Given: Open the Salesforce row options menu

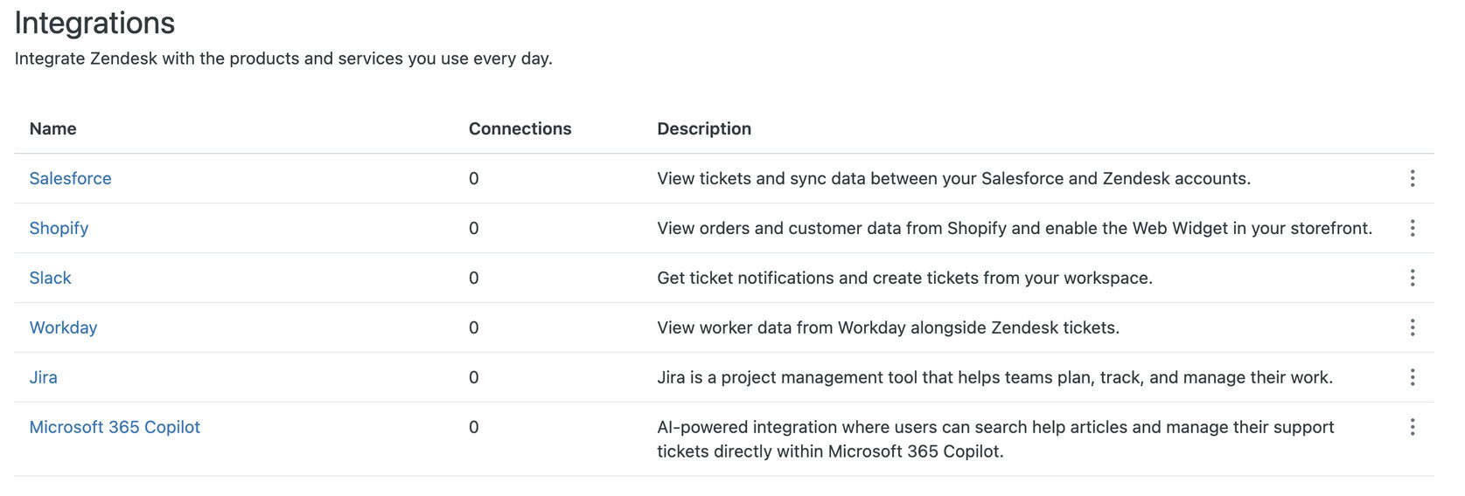Looking at the screenshot, I should tap(1412, 178).
